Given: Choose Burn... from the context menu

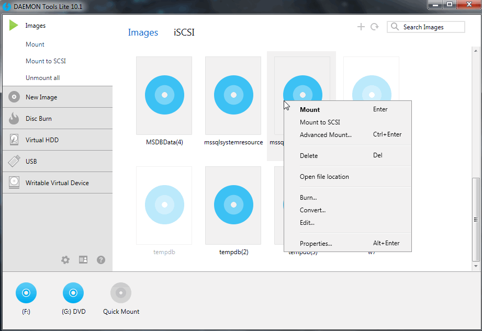Looking at the screenshot, I should pos(348,198).
